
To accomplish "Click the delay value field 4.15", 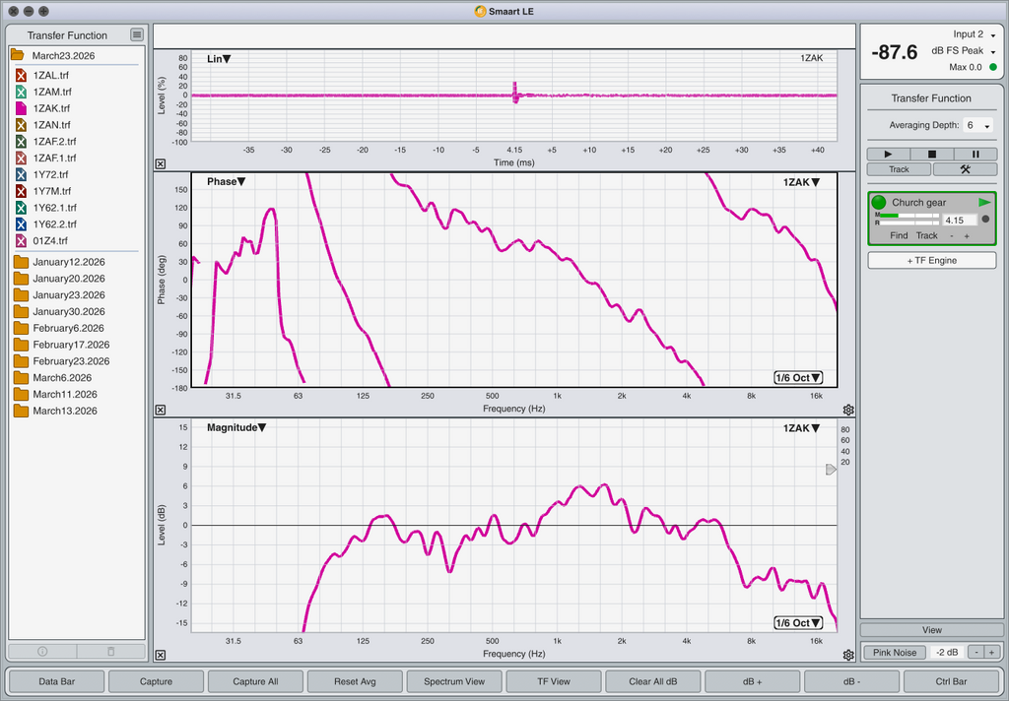I will (x=960, y=220).
